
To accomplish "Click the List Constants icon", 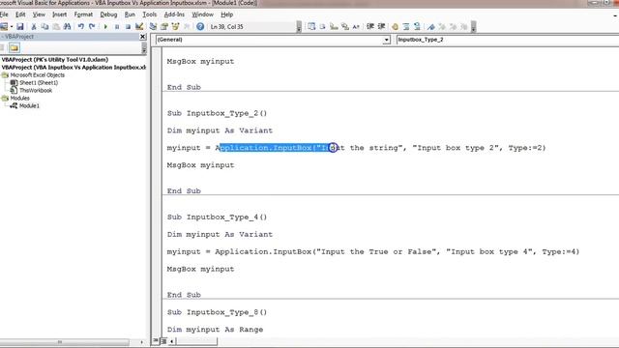I will pyautogui.click(x=322, y=27).
